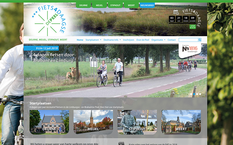This screenshot has height=145, width=233.
Task: Click the Nh1816 Verzekeringen sponsor badge
Action: 190,50
